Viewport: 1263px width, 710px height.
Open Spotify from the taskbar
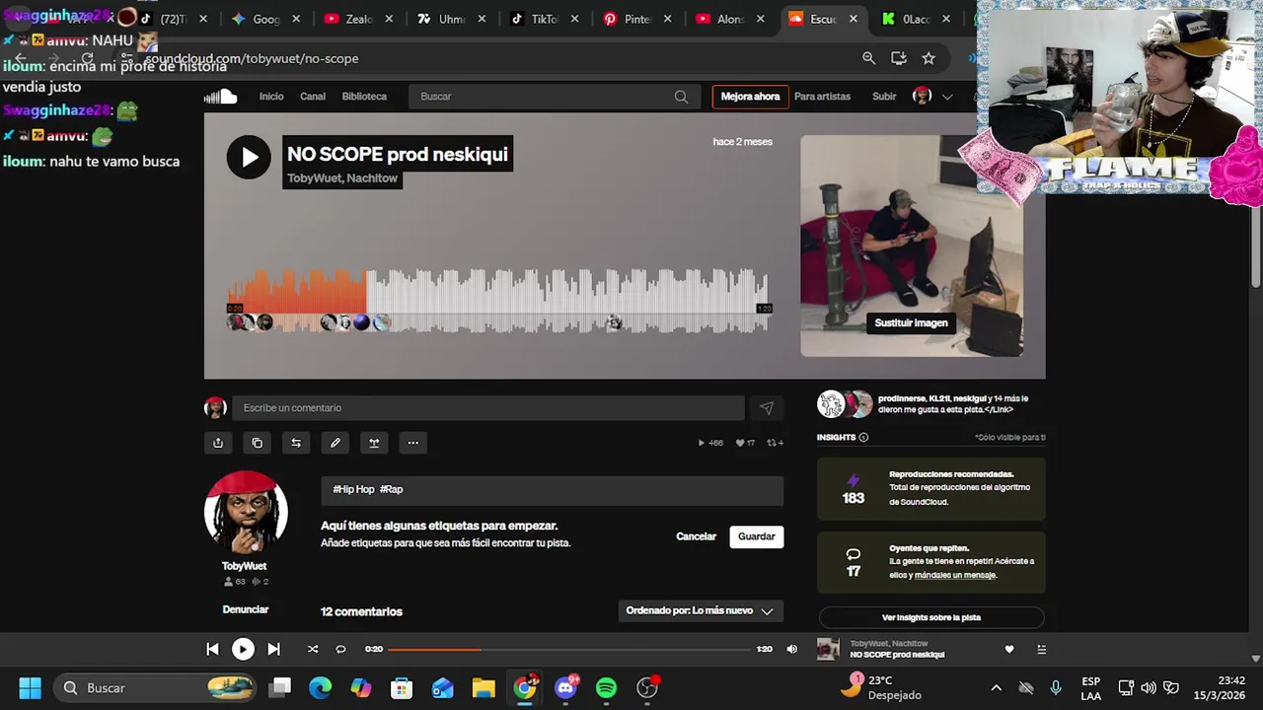click(x=607, y=687)
